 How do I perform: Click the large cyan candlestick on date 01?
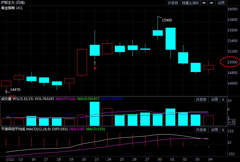click(x=170, y=39)
